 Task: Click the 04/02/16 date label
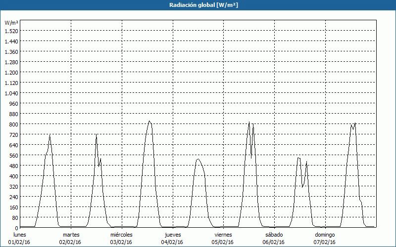(172, 242)
